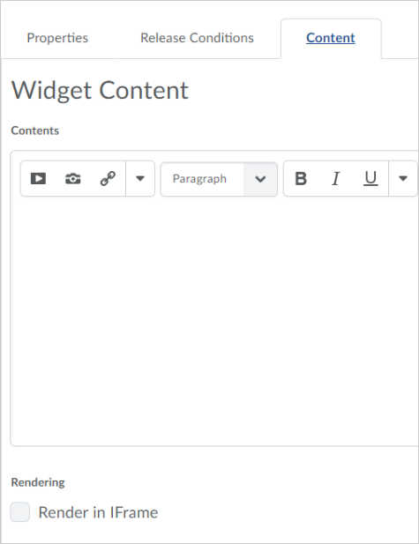Switch to the Properties tab
The height and width of the screenshot is (544, 419).
57,38
